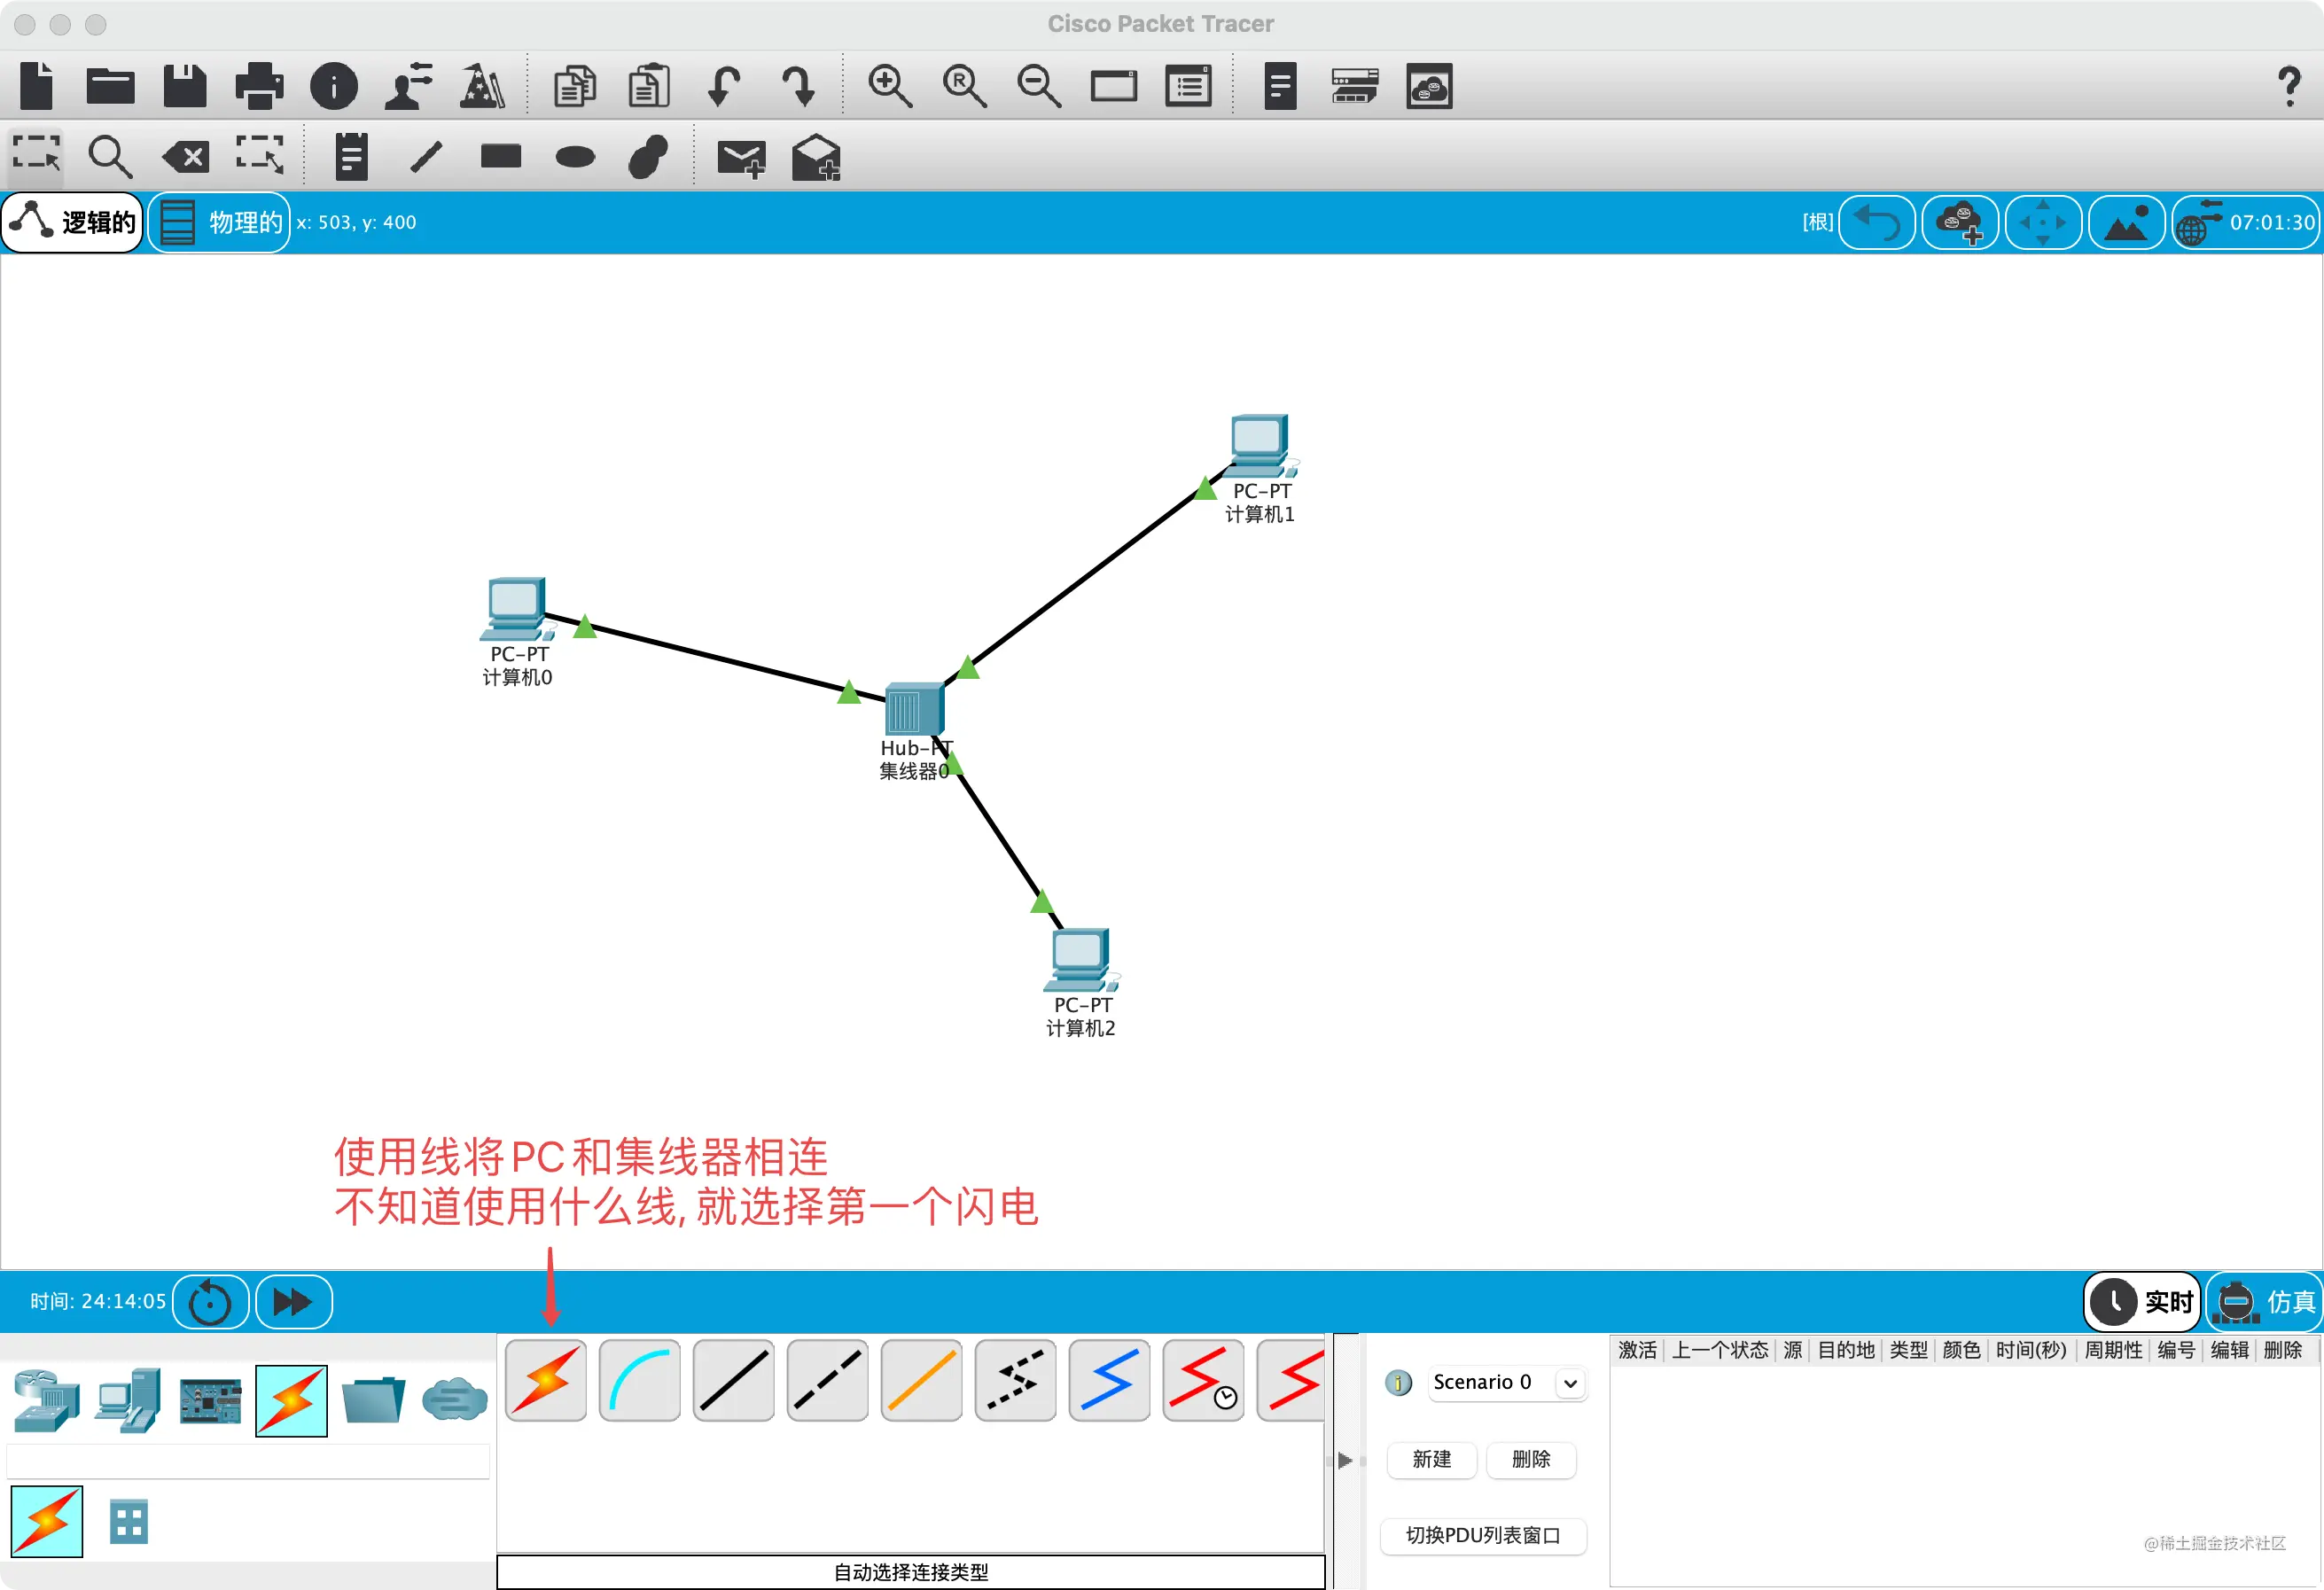2324x1590 pixels.
Task: Select the Place Note tool
Action: click(x=351, y=156)
